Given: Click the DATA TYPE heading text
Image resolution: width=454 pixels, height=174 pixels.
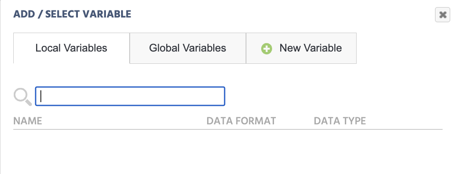Looking at the screenshot, I should click(x=340, y=121).
